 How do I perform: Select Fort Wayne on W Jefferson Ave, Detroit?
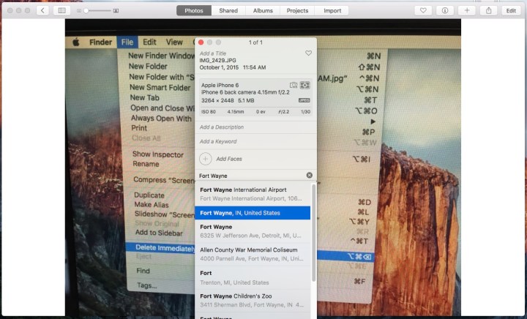(x=253, y=231)
